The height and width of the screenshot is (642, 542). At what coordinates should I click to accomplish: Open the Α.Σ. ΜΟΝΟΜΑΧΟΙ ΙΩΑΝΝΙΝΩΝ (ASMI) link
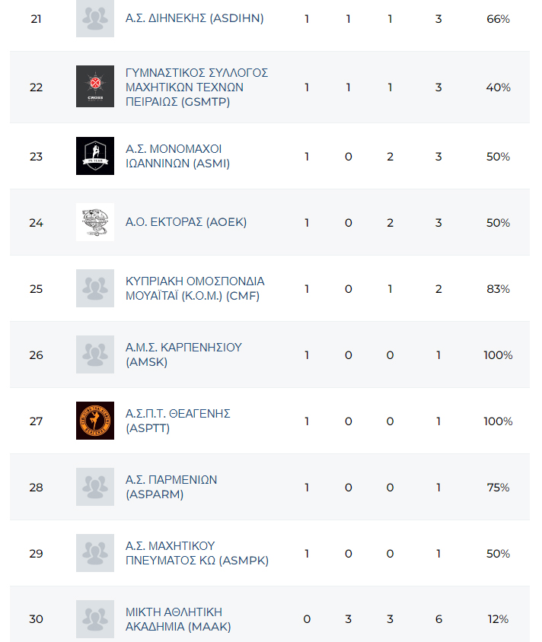177,156
